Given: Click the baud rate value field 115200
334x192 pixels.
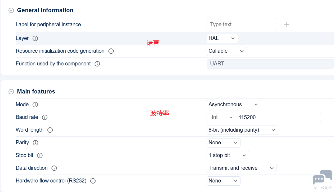Looking at the screenshot, I should tap(278, 117).
